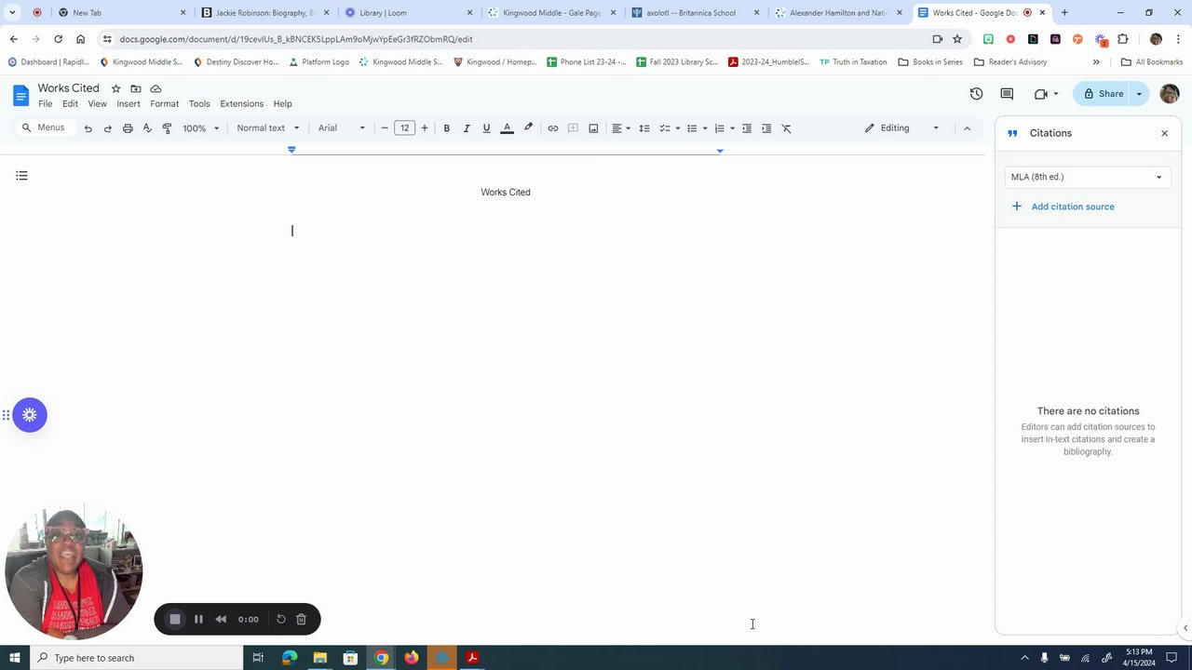
Task: Toggle italic formatting
Action: pos(467,128)
